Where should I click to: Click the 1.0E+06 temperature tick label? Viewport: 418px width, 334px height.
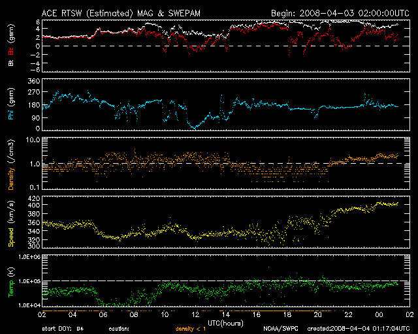click(29, 257)
